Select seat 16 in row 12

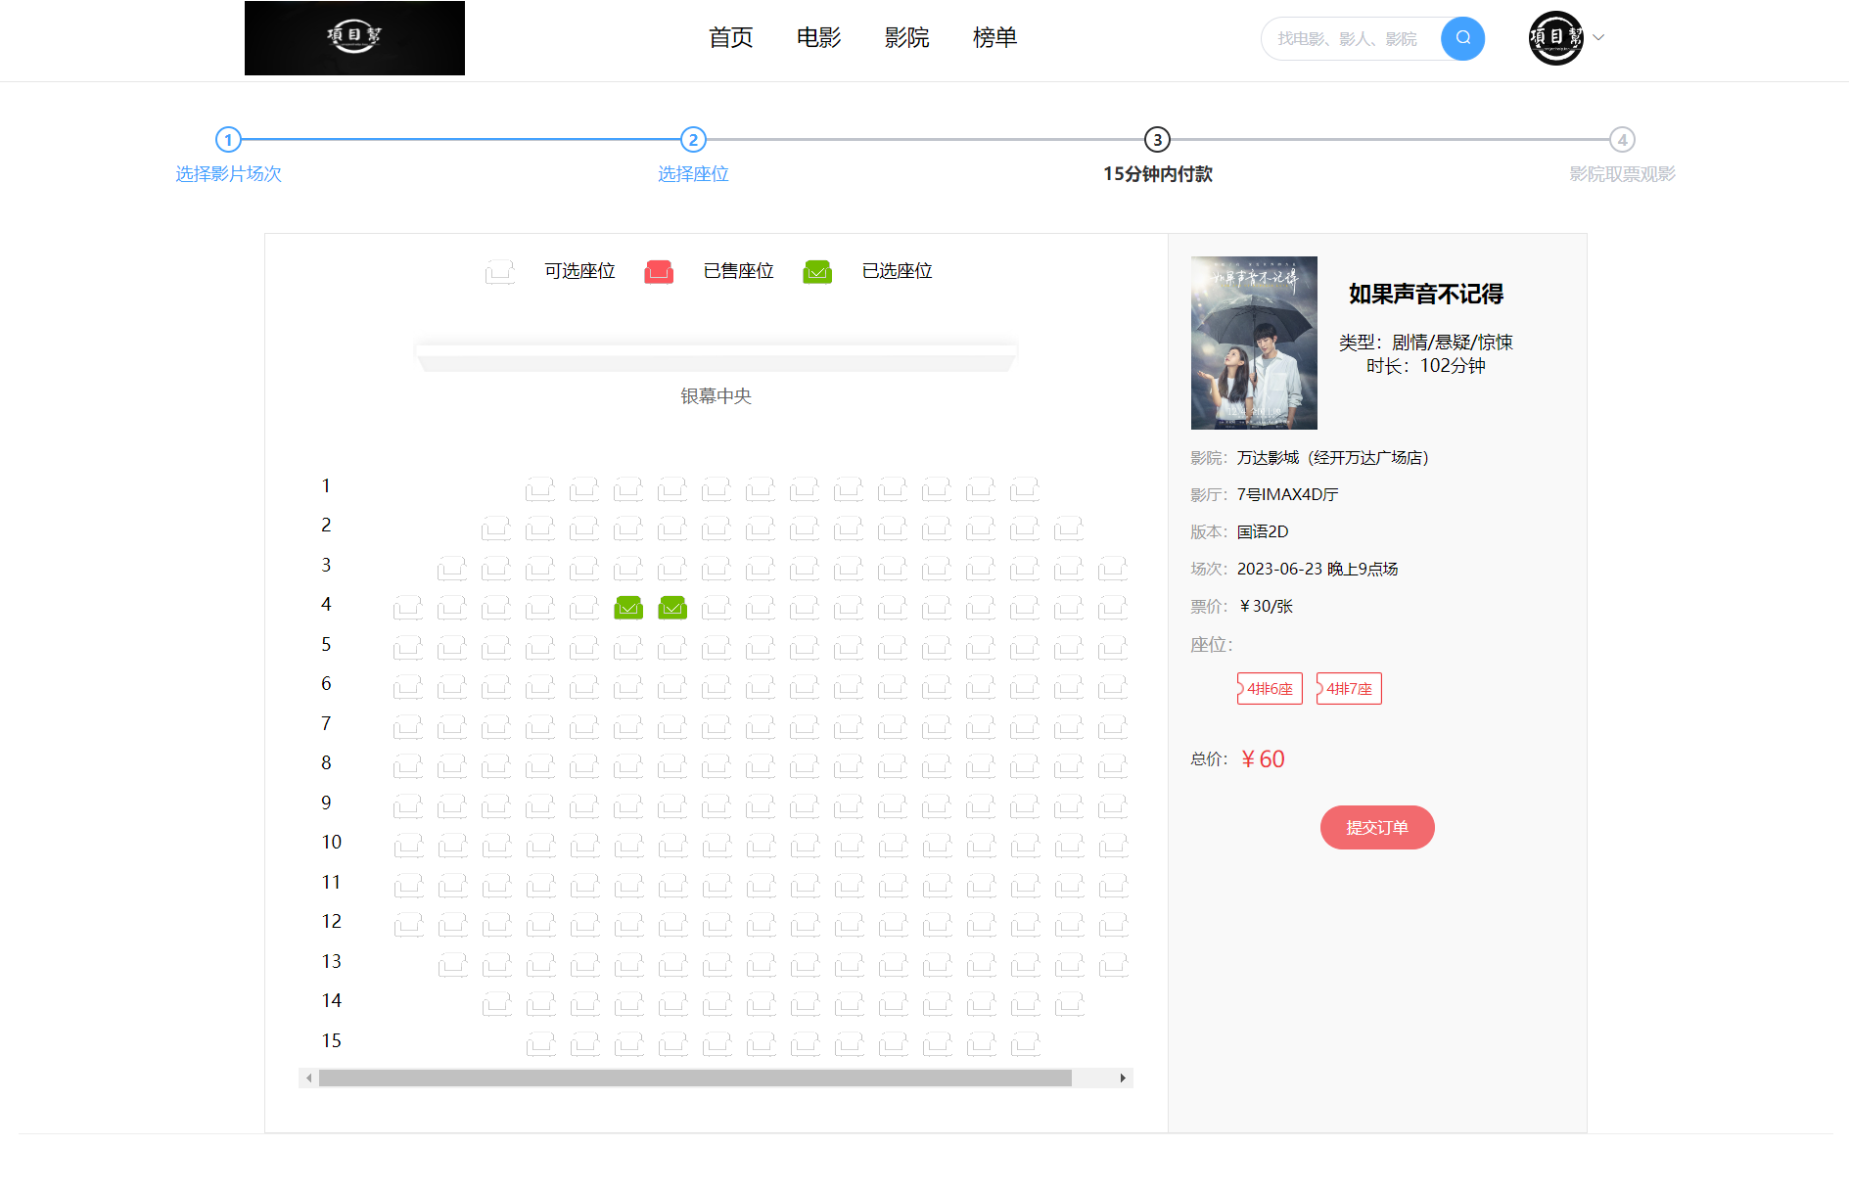1069,925
